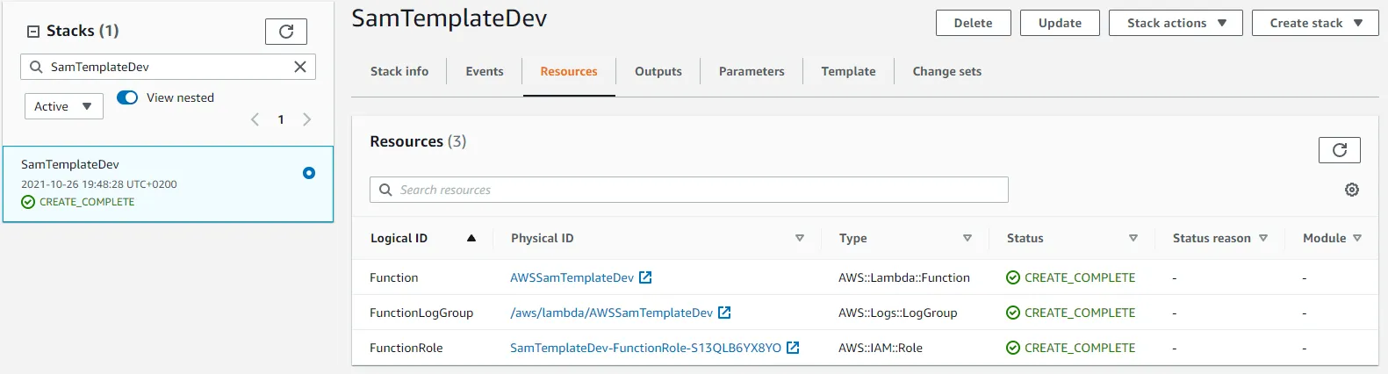Click the Function logical ID cell

pyautogui.click(x=393, y=277)
